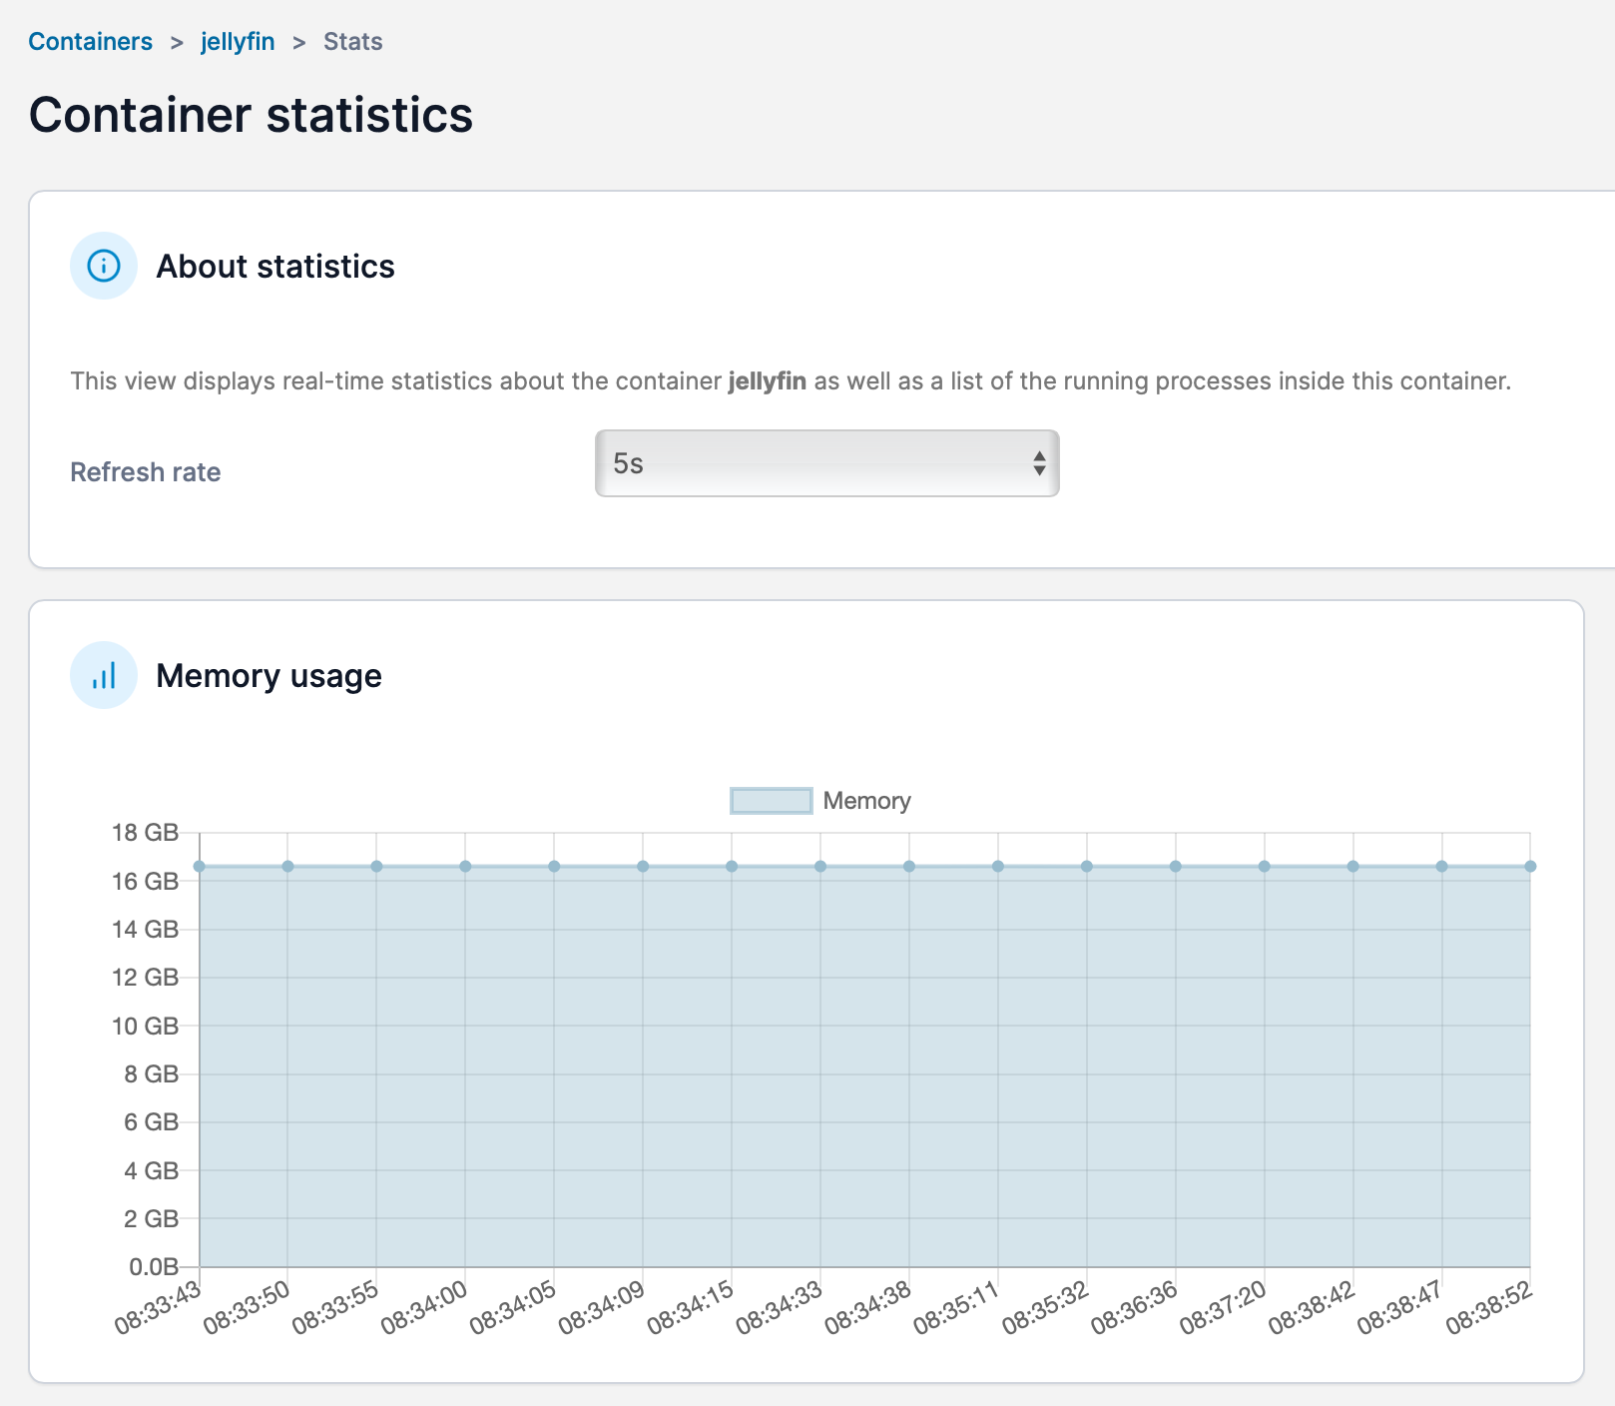Toggle the Memory legend color swatch

point(771,801)
